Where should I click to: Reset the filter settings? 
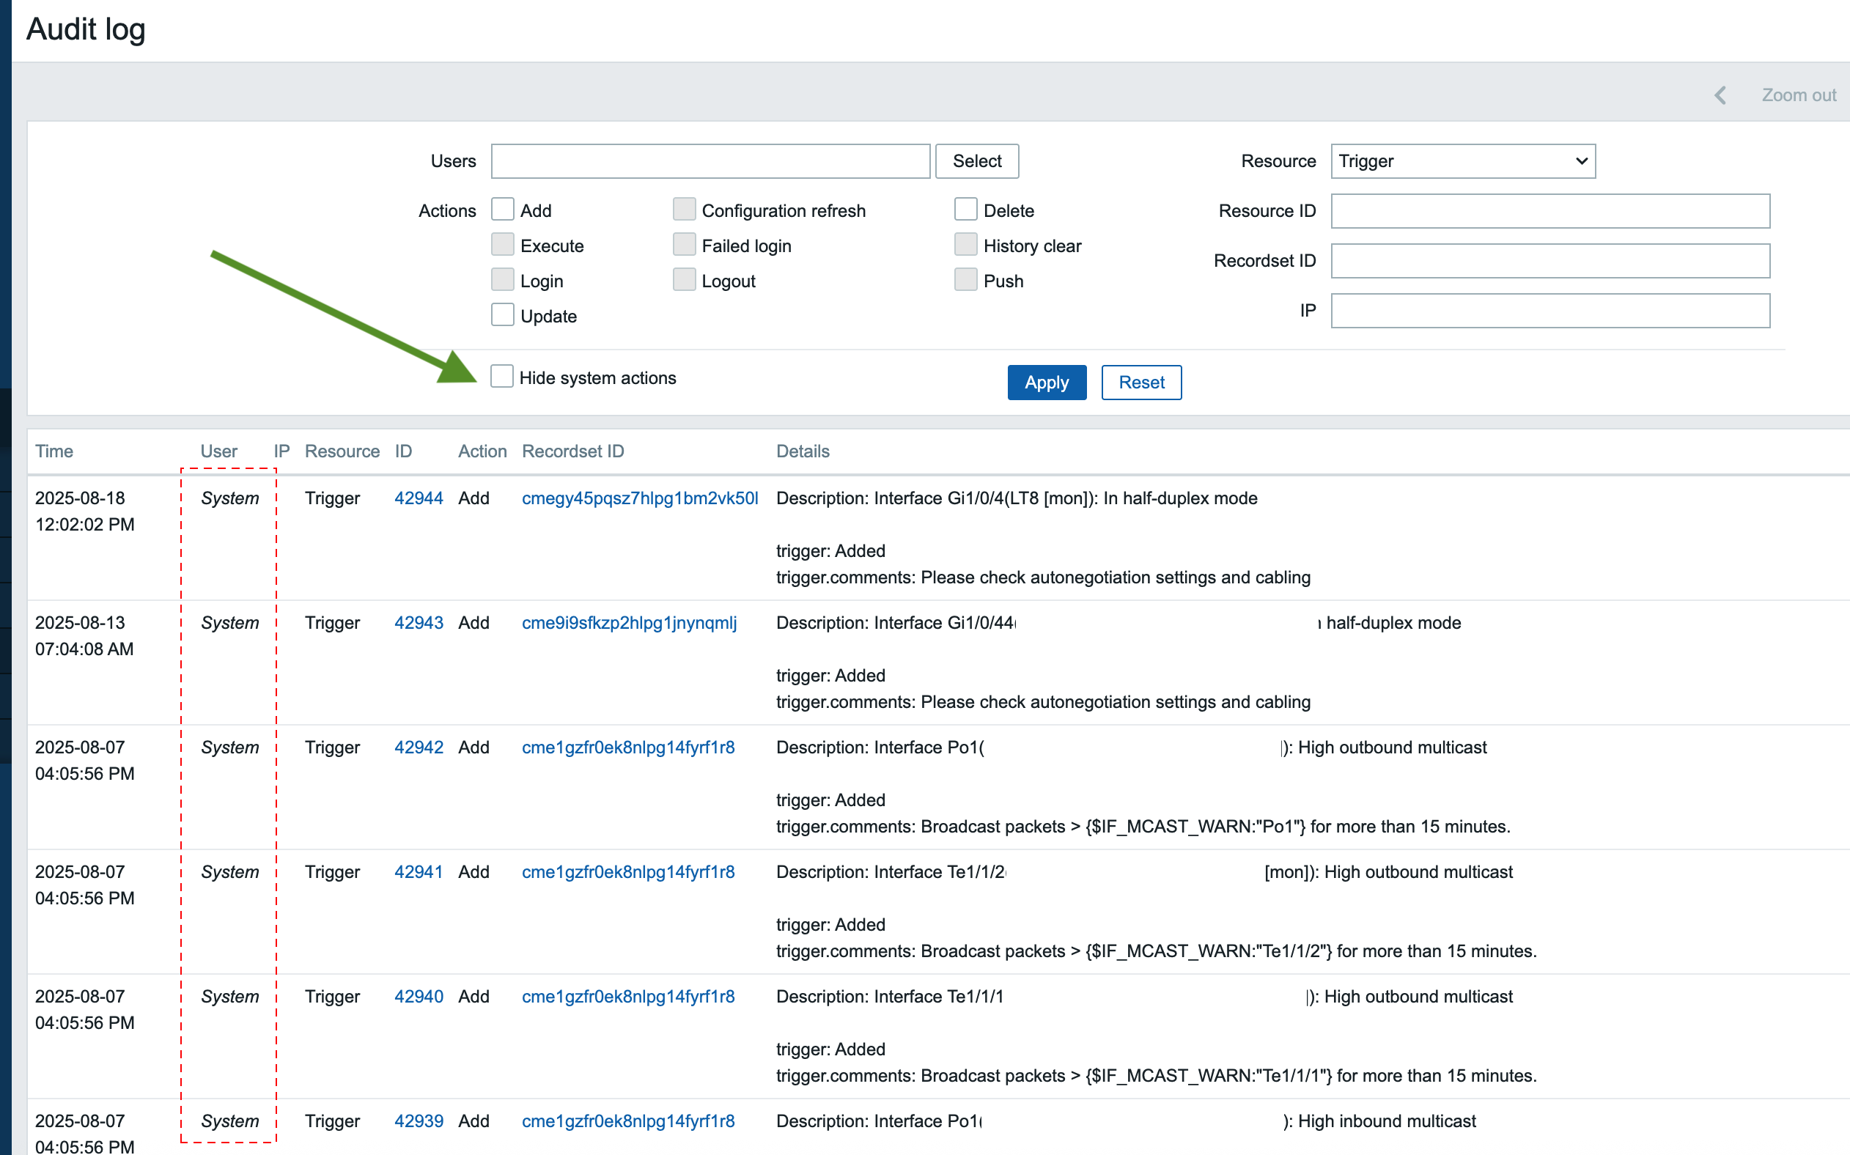pyautogui.click(x=1140, y=383)
